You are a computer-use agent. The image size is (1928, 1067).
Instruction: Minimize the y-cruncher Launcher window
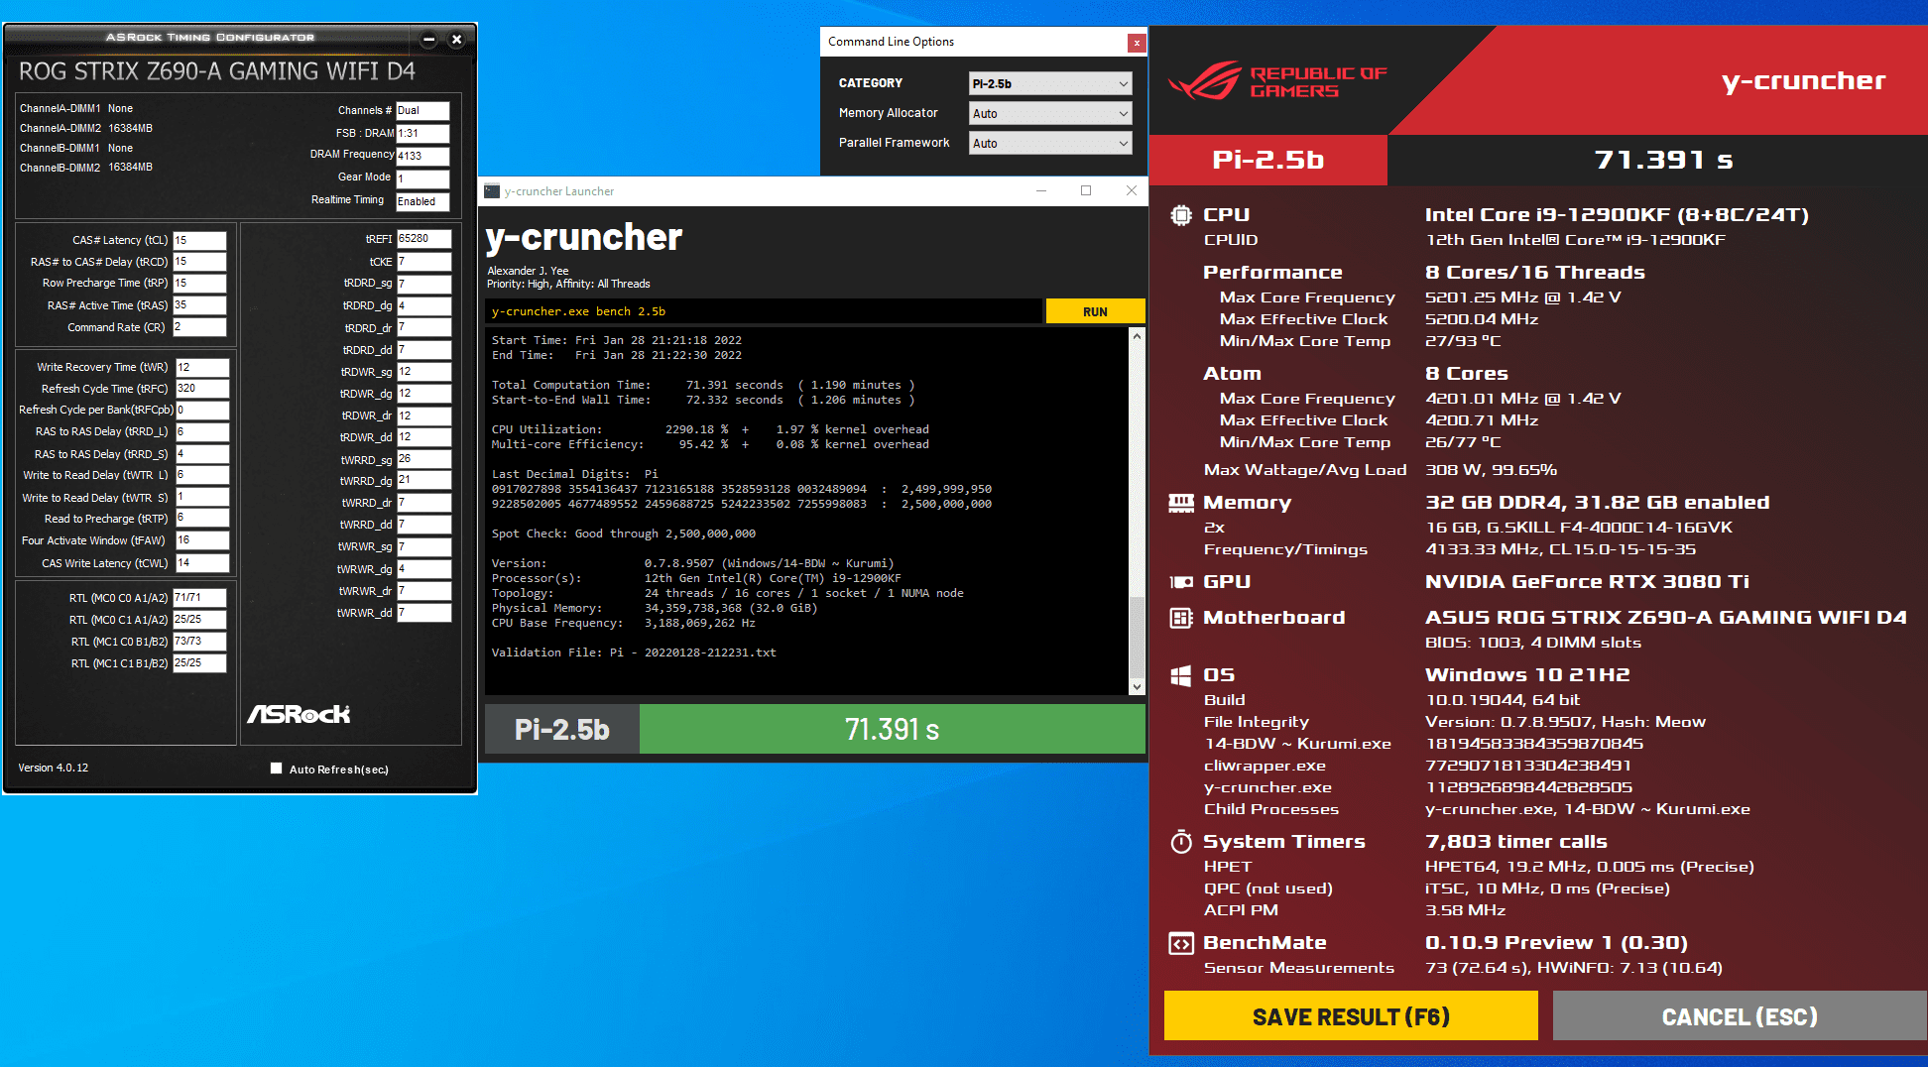click(x=1041, y=190)
